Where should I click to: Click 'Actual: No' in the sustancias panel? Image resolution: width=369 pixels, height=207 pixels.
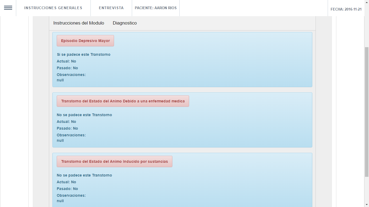pos(66,182)
